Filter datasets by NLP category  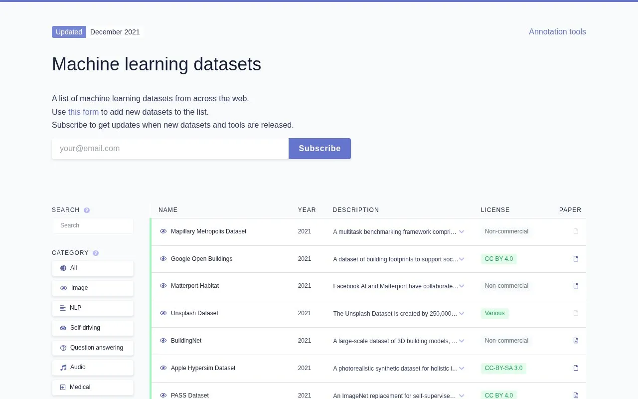coord(93,308)
